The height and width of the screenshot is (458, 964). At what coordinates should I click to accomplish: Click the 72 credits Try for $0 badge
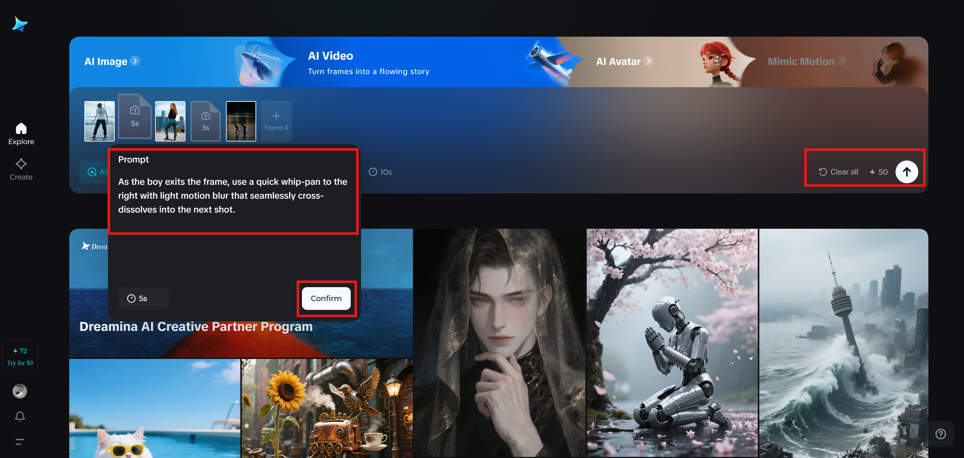click(x=20, y=357)
